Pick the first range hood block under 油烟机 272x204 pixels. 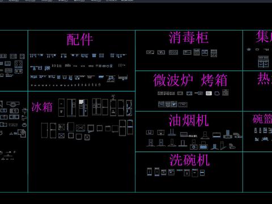coord(150,133)
